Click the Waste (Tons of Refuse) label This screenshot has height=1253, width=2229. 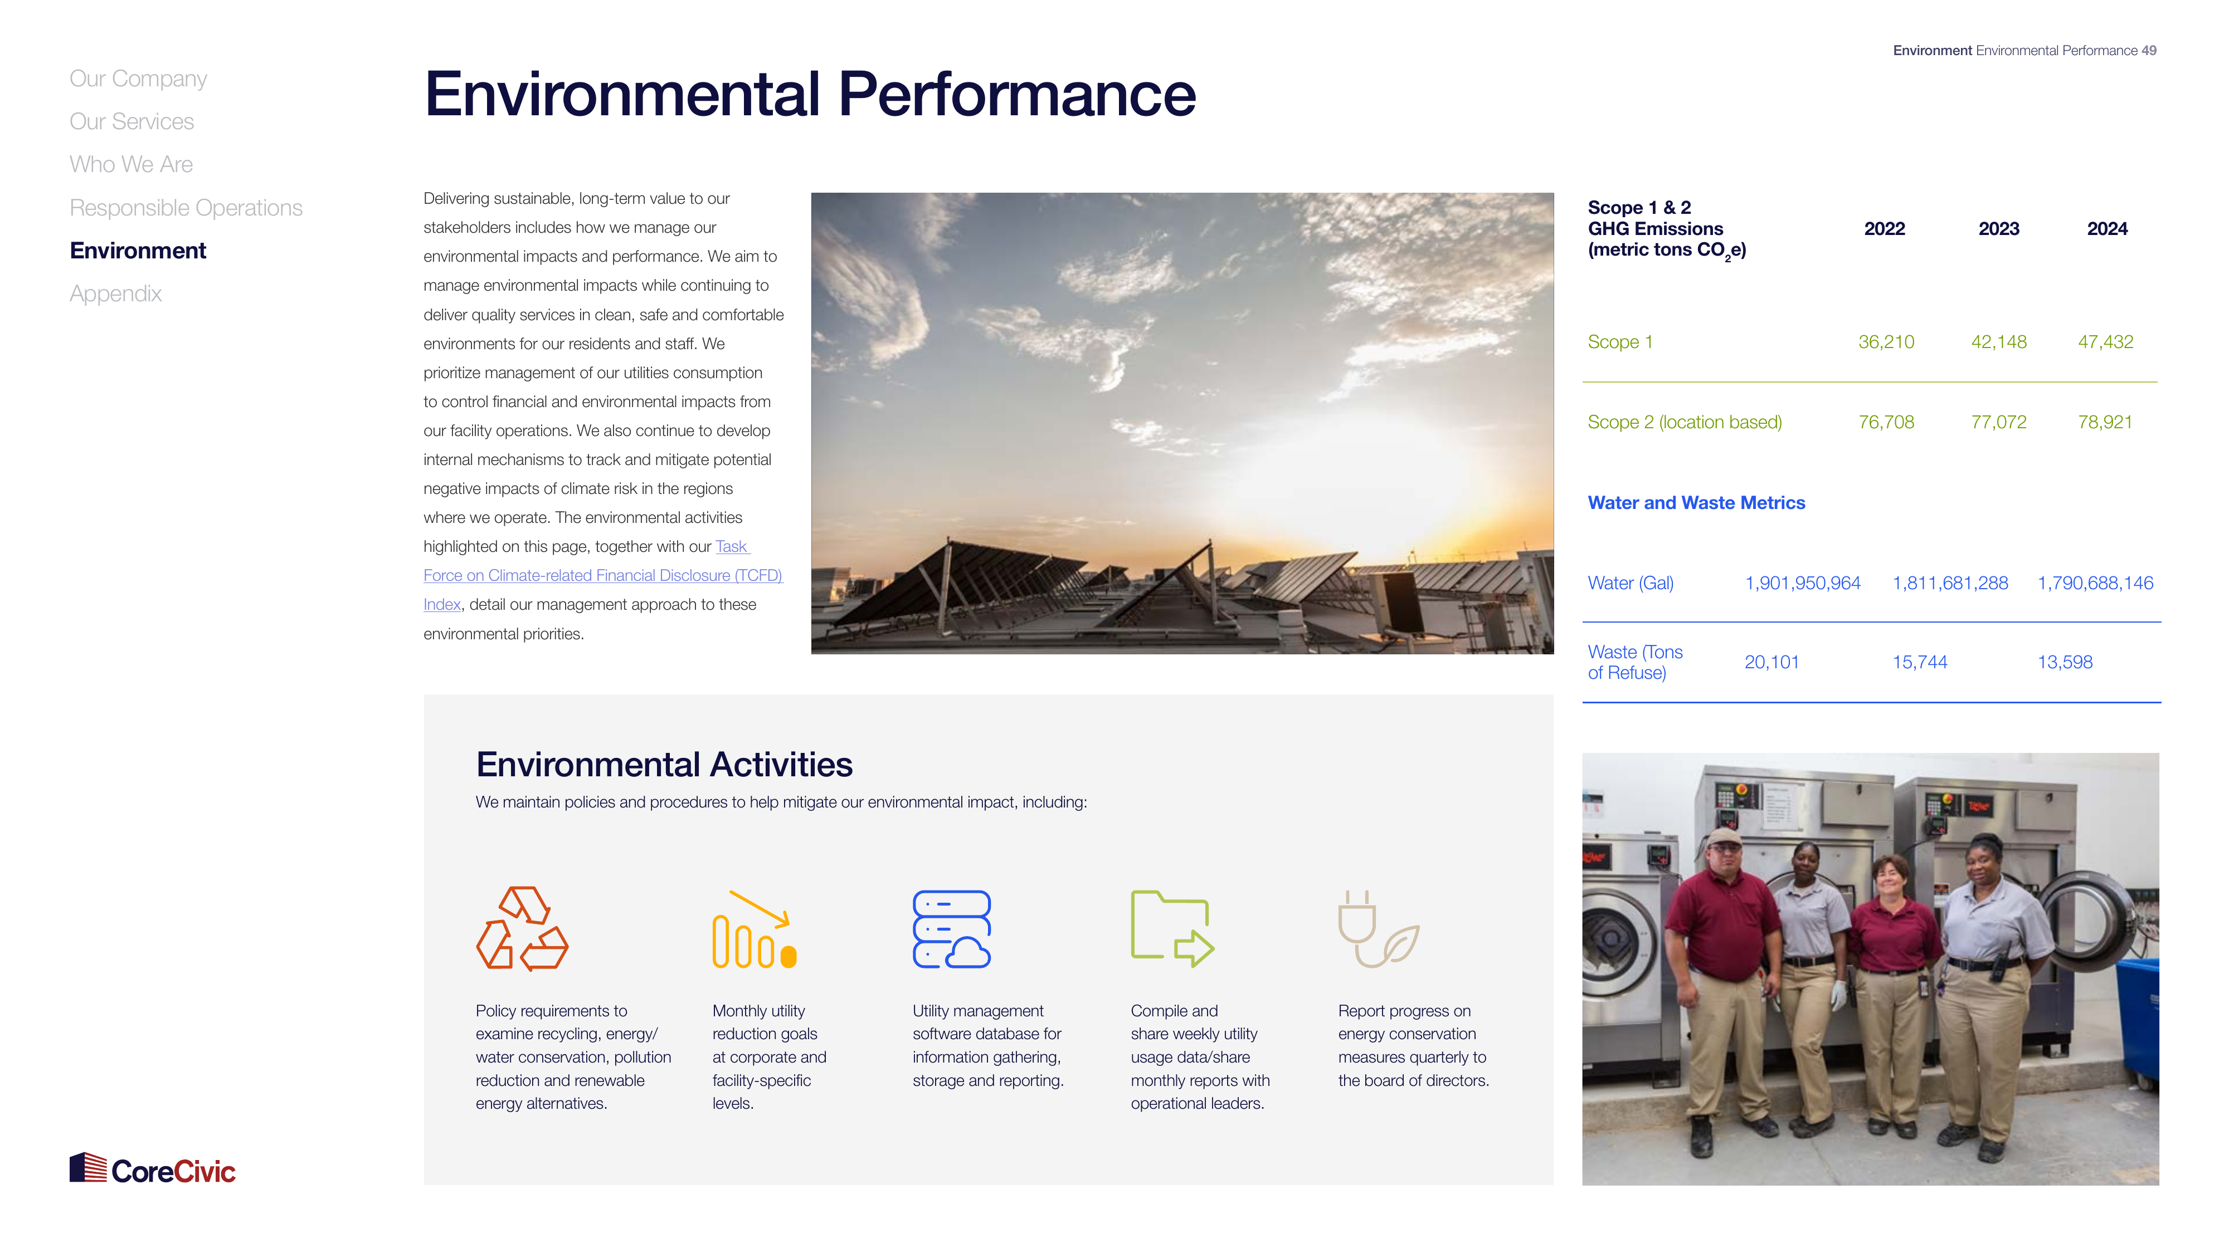[1634, 662]
